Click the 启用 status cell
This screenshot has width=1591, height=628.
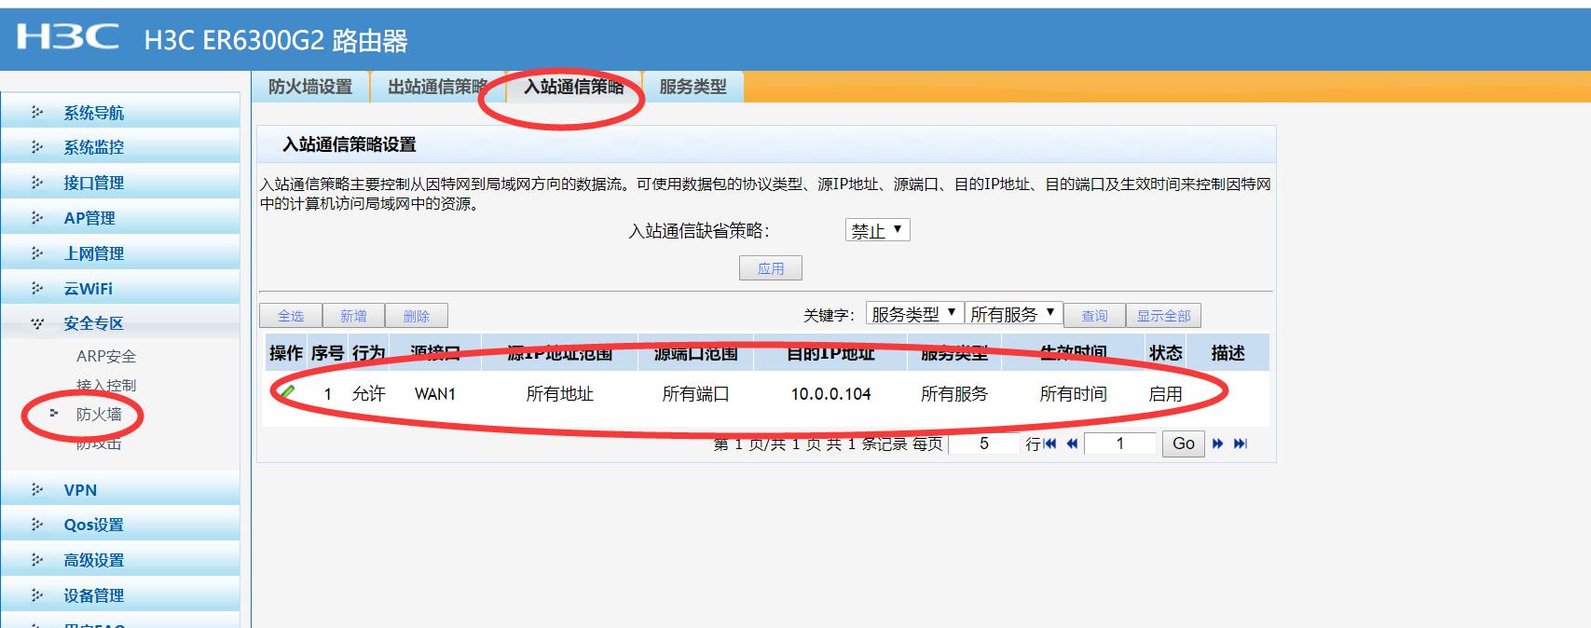click(x=1165, y=394)
